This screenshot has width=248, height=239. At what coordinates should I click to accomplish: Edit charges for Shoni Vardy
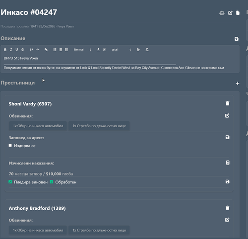point(227,116)
